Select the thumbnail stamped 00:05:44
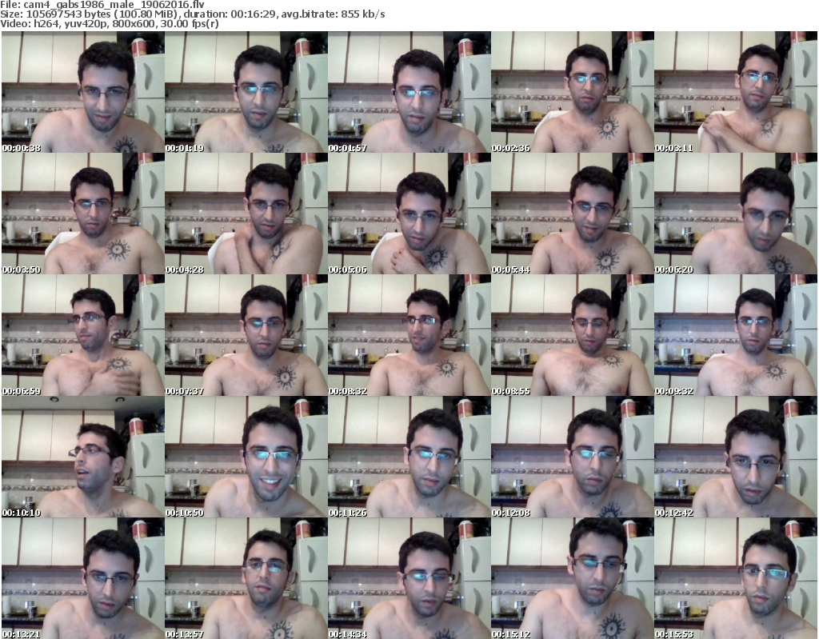819x639 pixels. [572, 214]
